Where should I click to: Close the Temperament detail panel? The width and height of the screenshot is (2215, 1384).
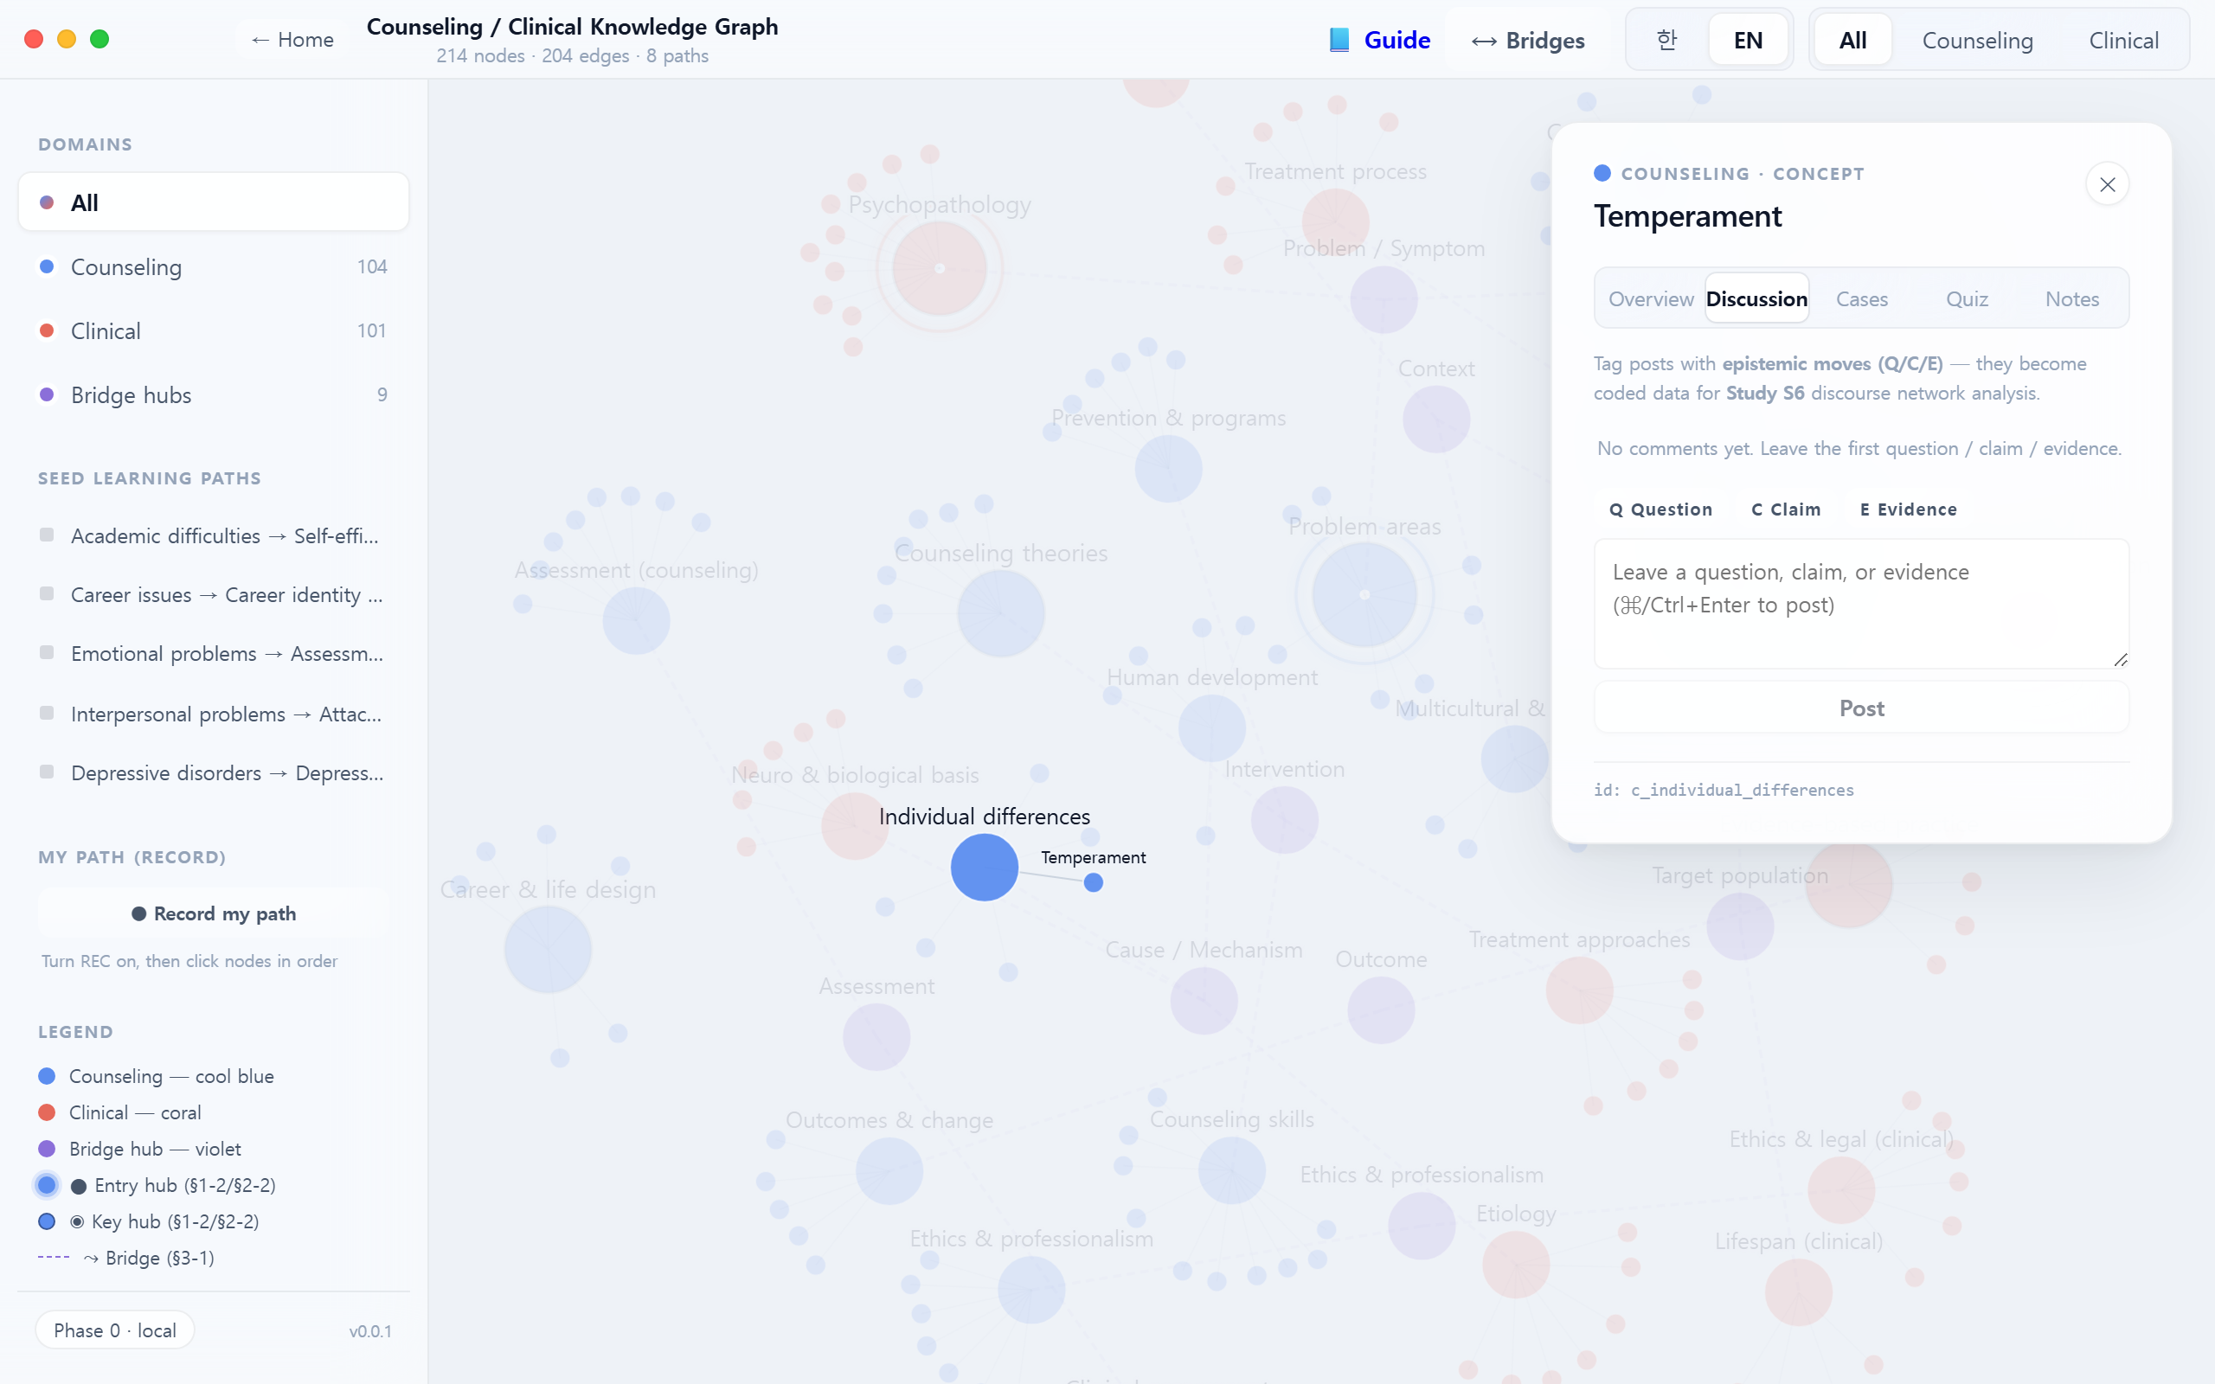2107,185
